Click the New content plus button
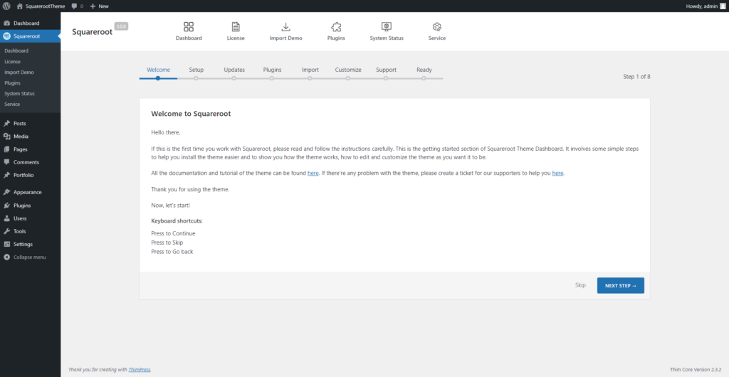The width and height of the screenshot is (729, 377). (99, 6)
